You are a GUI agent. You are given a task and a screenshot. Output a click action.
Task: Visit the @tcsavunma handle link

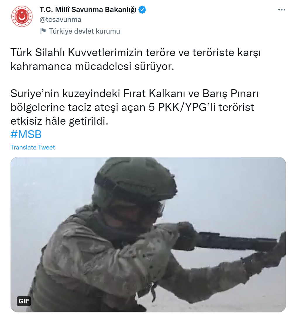[x=61, y=20]
